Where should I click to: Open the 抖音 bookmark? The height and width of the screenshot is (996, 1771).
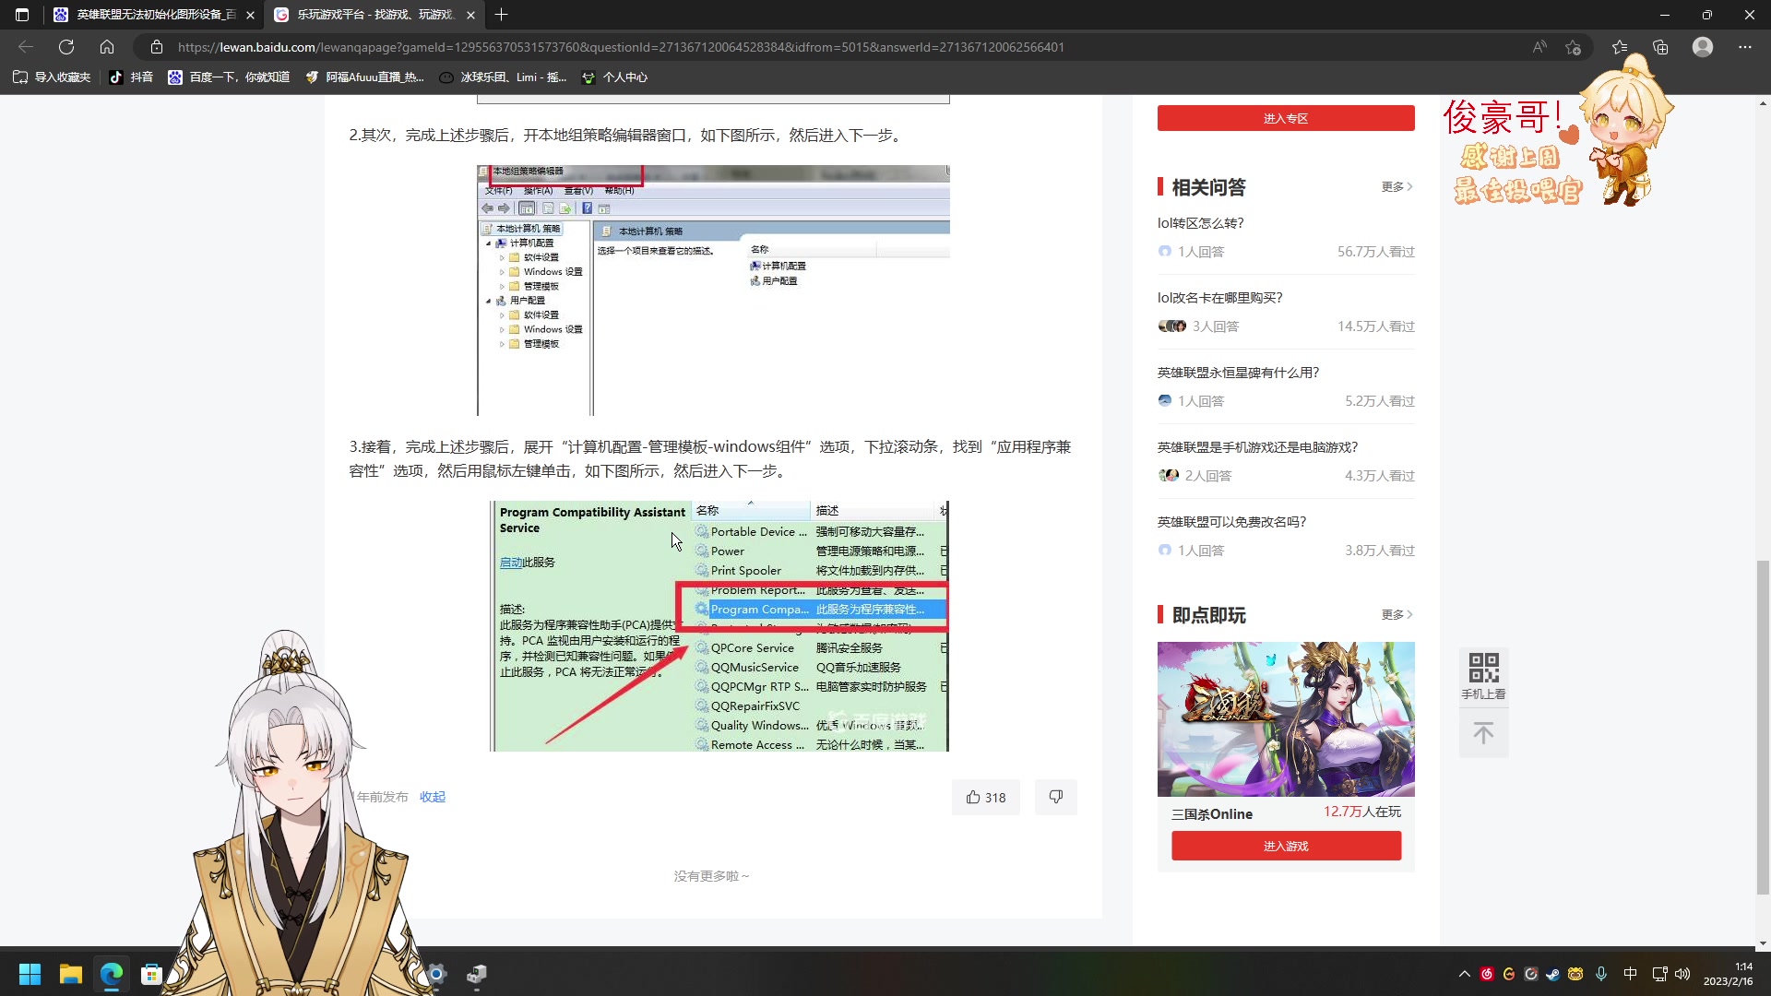[131, 77]
